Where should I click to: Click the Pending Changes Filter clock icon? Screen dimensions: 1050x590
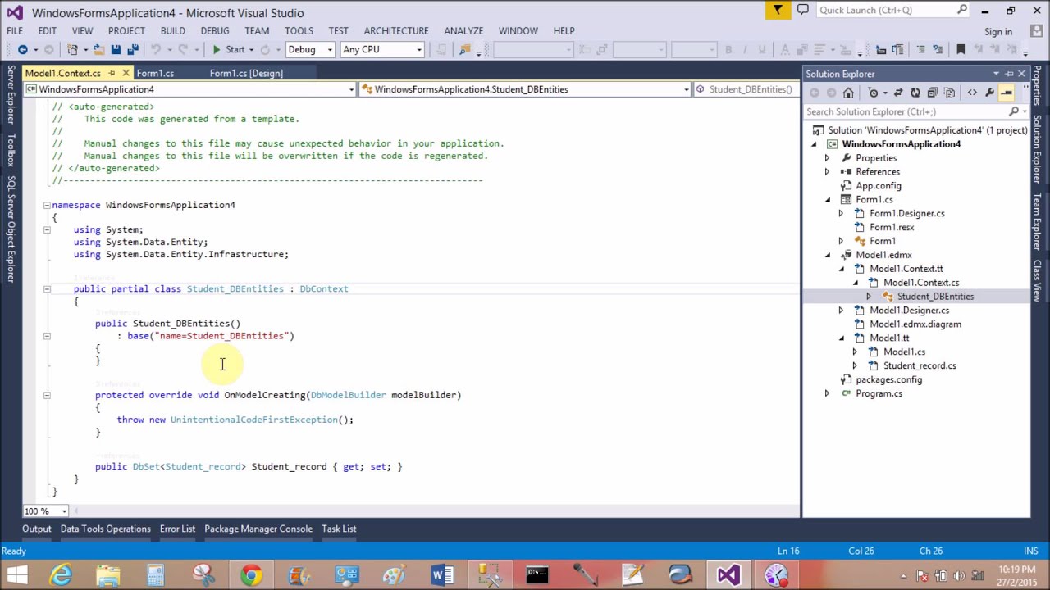pos(874,93)
